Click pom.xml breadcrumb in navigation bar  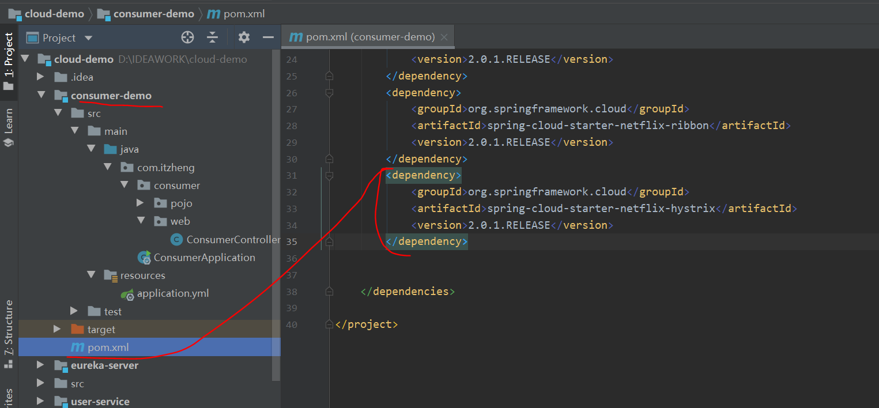236,14
